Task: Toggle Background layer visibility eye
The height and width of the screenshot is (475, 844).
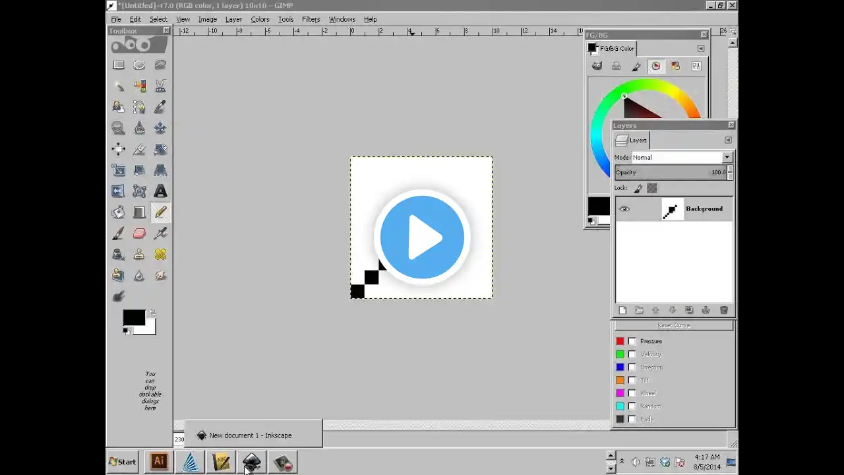Action: 624,209
